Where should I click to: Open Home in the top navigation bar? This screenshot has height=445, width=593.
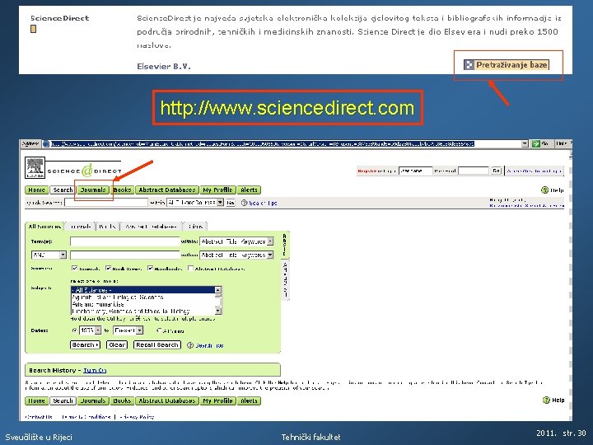coord(37,190)
